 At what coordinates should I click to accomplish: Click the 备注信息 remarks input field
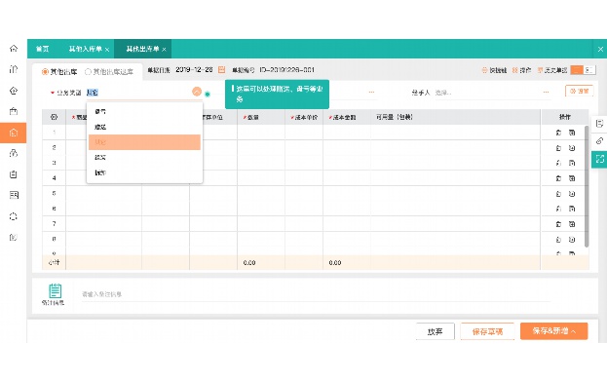click(x=316, y=294)
